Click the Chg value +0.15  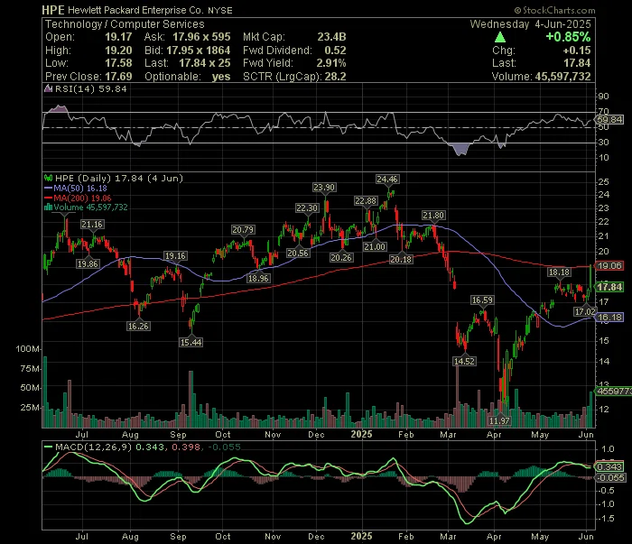pyautogui.click(x=577, y=51)
